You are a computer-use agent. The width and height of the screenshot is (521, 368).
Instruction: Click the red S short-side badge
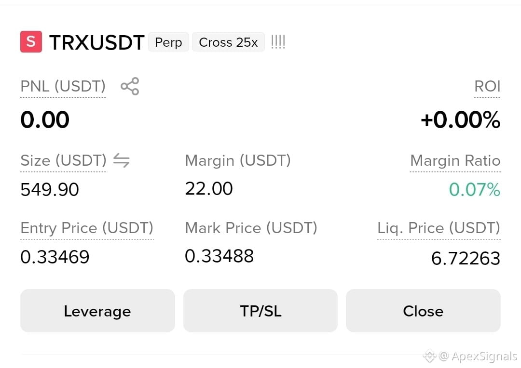coord(31,42)
